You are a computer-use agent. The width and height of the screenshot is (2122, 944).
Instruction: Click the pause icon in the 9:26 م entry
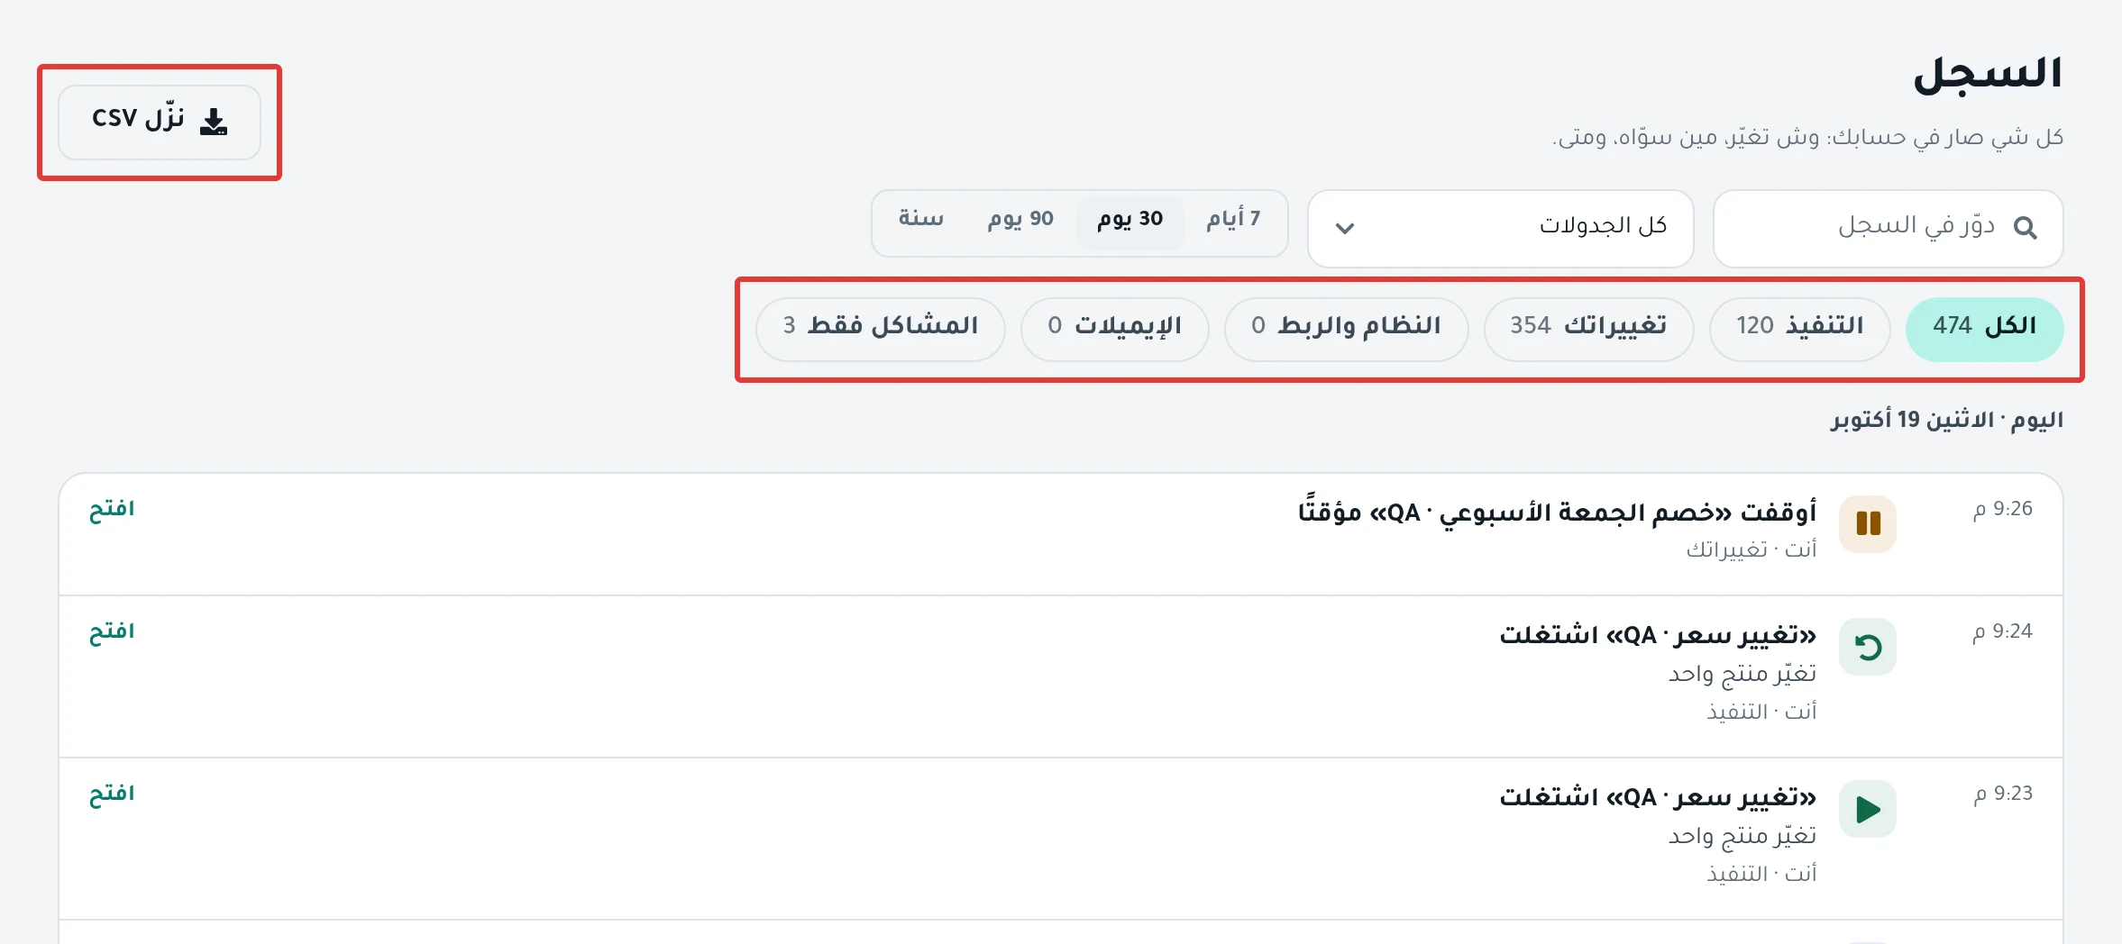tap(1868, 523)
